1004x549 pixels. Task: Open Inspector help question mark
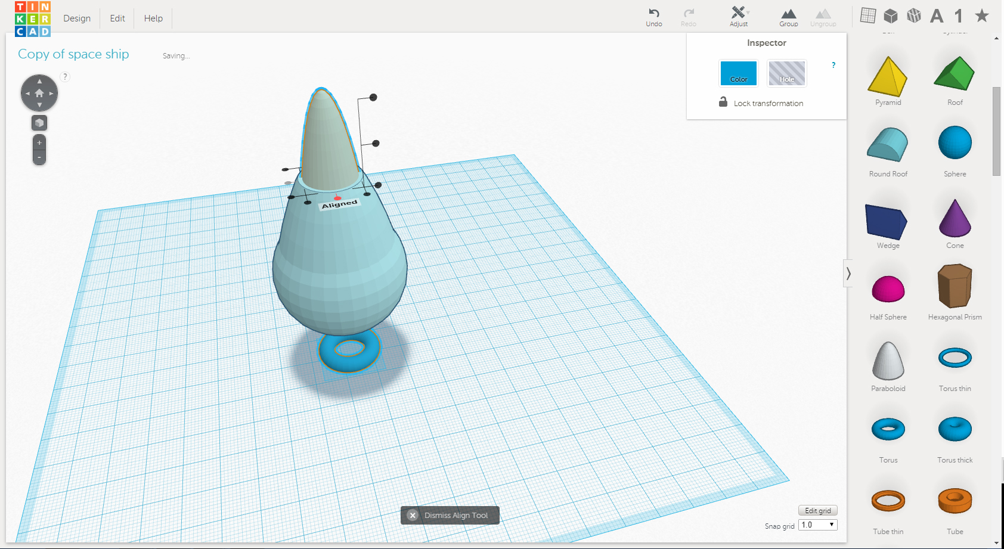point(833,65)
